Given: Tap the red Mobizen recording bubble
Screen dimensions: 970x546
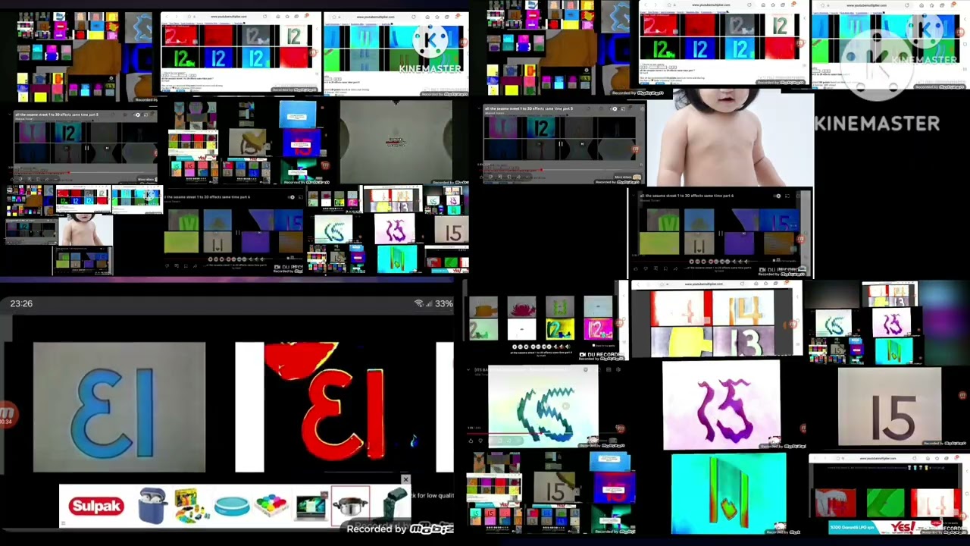Looking at the screenshot, I should 6,416.
